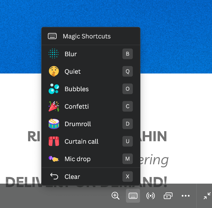Image resolution: width=212 pixels, height=208 pixels.
Task: Choose Bubbles from Magic Shortcuts
Action: point(91,89)
